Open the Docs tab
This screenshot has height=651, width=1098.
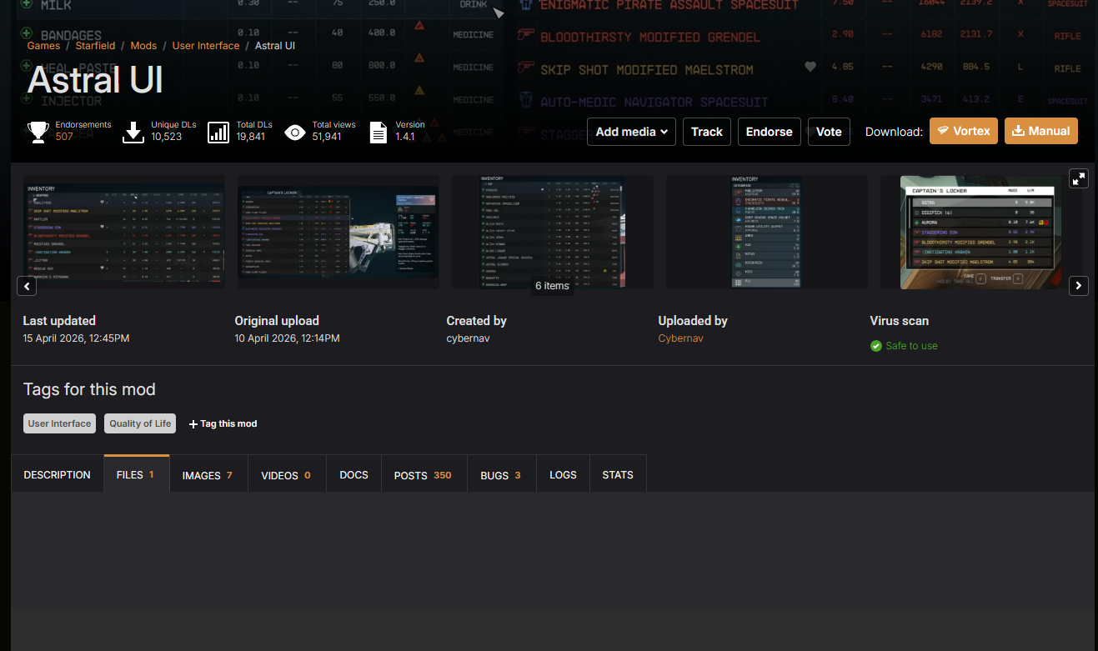(354, 474)
